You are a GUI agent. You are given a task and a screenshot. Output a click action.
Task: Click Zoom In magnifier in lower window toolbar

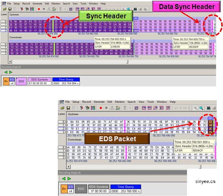pos(195,108)
